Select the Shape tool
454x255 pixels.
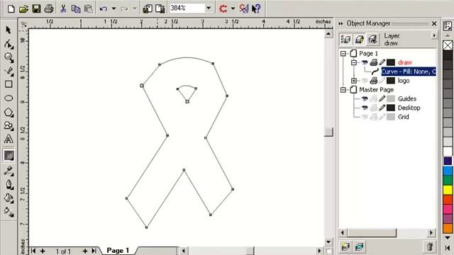click(x=9, y=44)
